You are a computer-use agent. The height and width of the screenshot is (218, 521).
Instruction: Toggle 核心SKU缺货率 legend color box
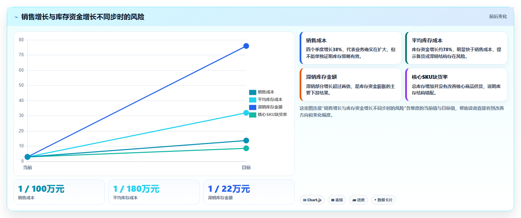coord(252,115)
